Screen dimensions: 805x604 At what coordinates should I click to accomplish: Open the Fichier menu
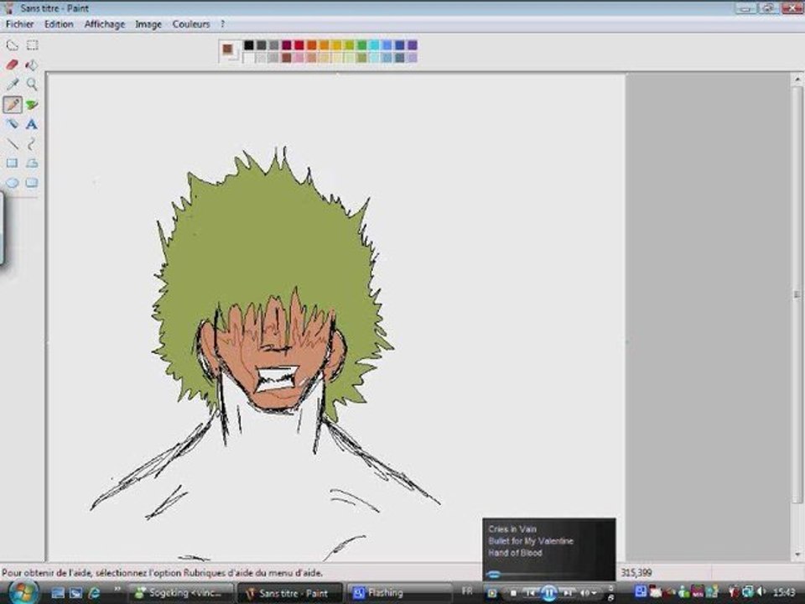point(19,24)
